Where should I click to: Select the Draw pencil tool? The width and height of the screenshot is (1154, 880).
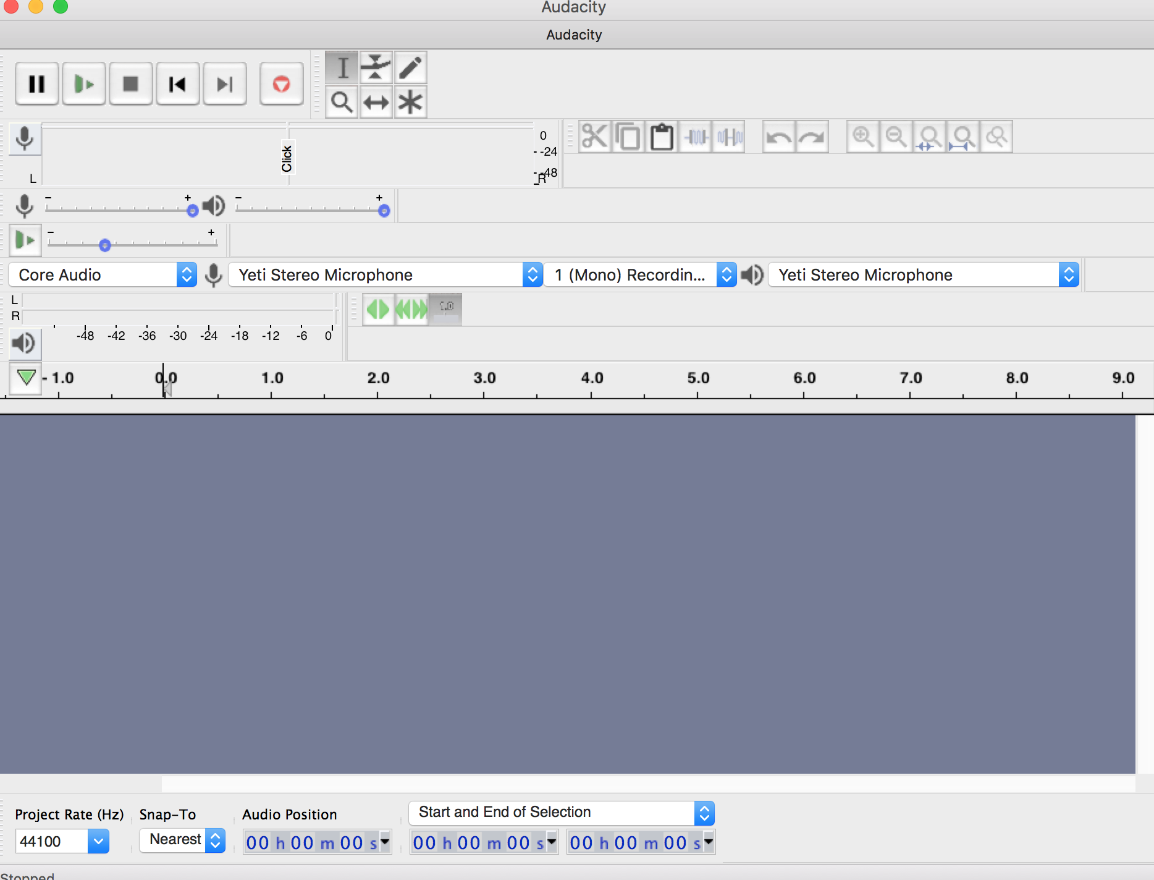tap(410, 67)
